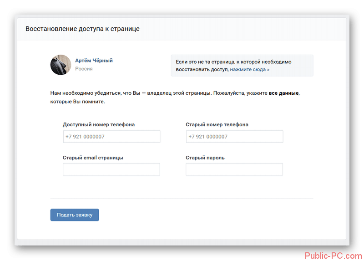Click the Public-PC.com watermark
This screenshot has height=261, width=364.
[334, 256]
